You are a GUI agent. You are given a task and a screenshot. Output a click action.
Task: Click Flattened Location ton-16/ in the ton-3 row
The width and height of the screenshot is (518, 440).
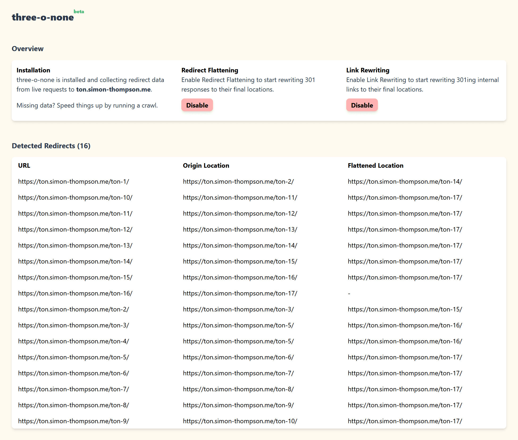405,325
